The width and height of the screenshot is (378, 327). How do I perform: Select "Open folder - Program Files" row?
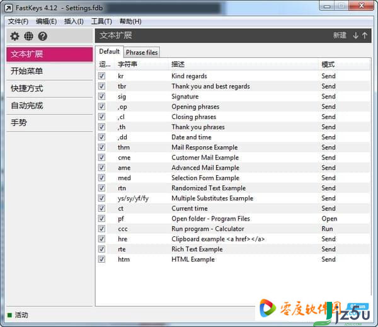(233, 219)
